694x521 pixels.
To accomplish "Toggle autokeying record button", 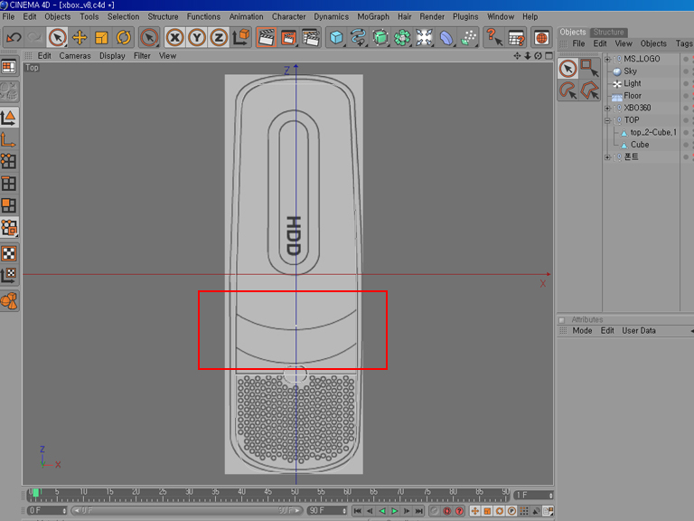I will click(x=447, y=511).
